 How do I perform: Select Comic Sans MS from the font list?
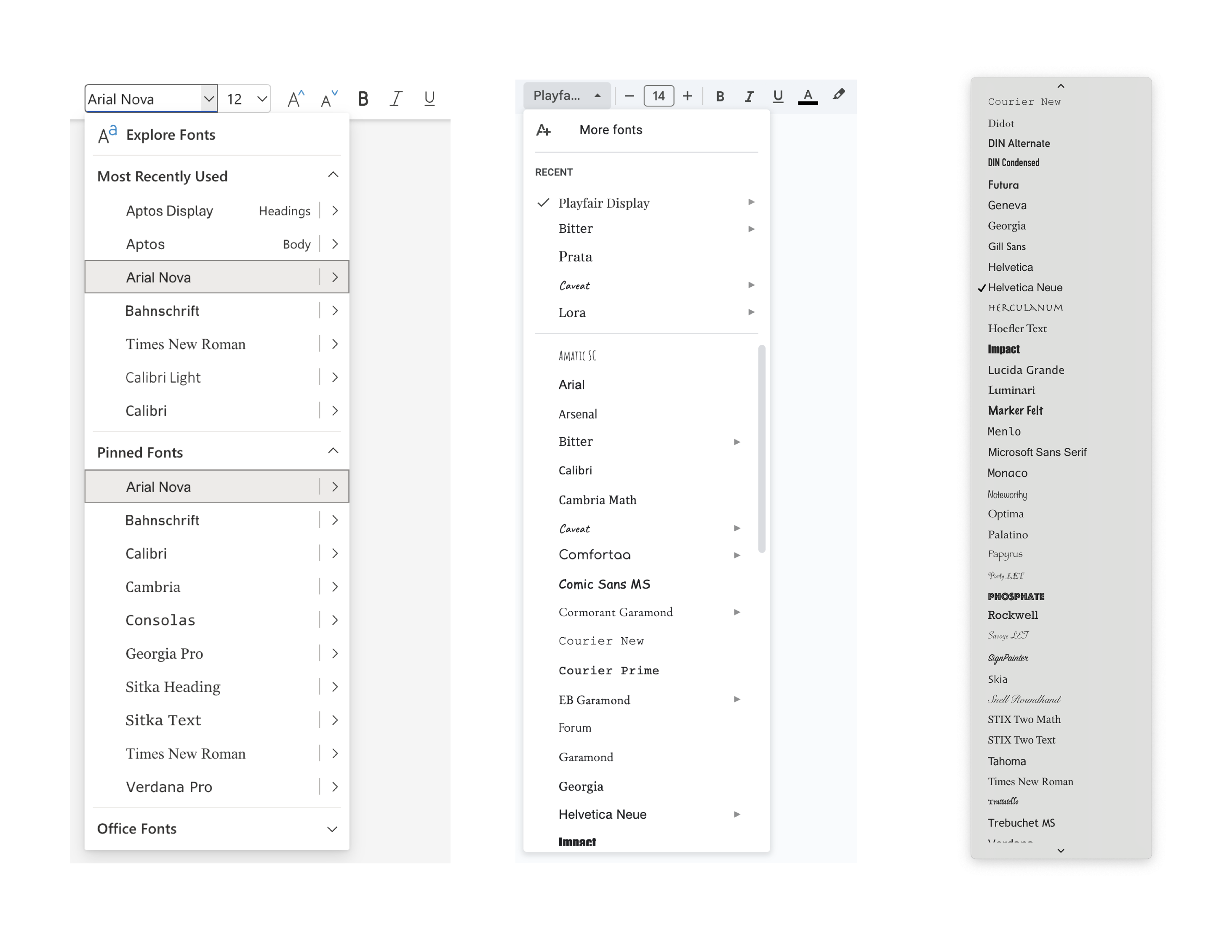(604, 583)
